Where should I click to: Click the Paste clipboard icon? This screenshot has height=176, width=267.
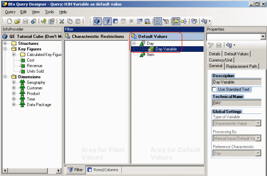(78, 21)
